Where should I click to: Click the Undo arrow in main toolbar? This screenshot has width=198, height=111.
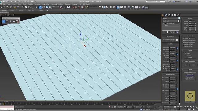[x=1, y=7]
